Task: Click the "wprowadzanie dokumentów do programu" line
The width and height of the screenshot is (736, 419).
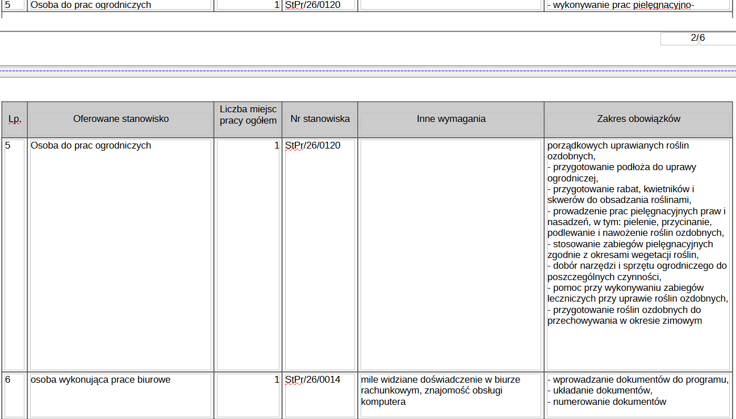Action: point(638,380)
